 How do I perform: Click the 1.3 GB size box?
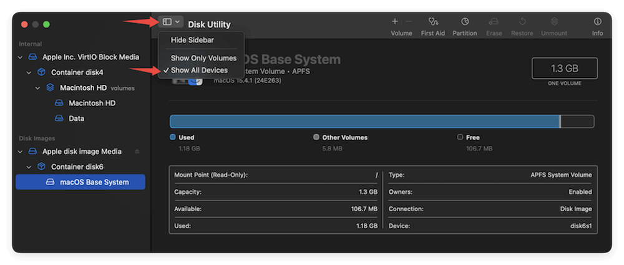[564, 69]
